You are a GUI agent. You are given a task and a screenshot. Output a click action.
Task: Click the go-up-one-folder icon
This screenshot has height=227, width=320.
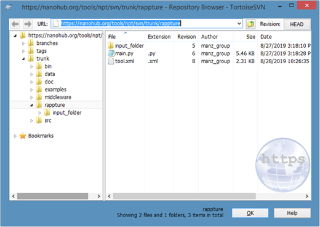(x=250, y=24)
